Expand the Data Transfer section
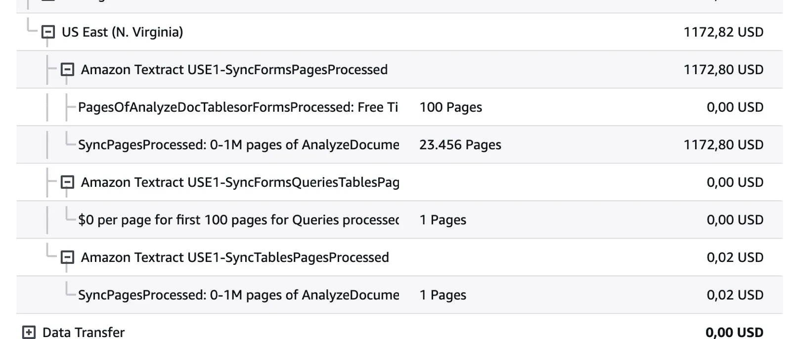Viewport: 791px width, 339px height. (x=29, y=333)
